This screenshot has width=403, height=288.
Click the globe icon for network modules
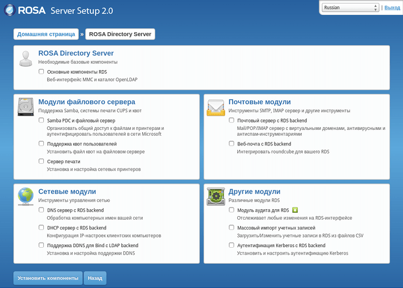[x=26, y=197]
